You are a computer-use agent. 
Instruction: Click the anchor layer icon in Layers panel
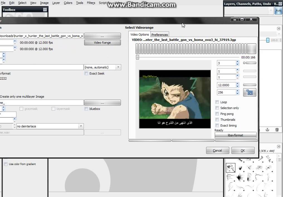pyautogui.click(x=267, y=130)
